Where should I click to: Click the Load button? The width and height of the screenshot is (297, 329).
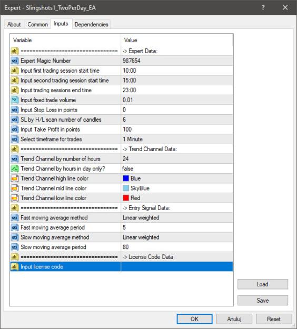(263, 284)
